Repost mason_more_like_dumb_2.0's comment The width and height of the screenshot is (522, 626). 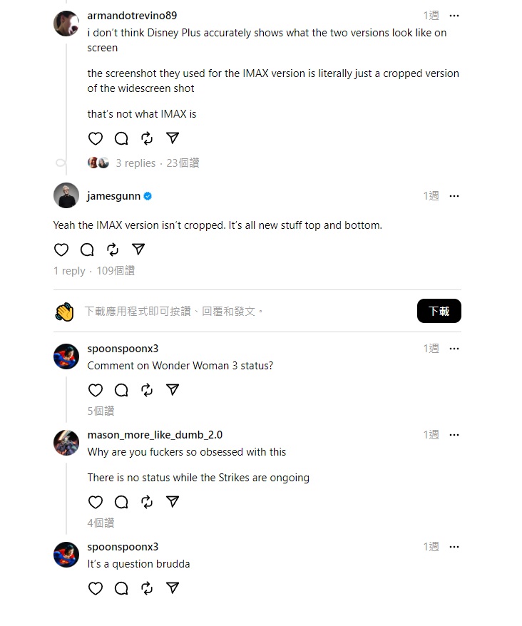point(147,502)
